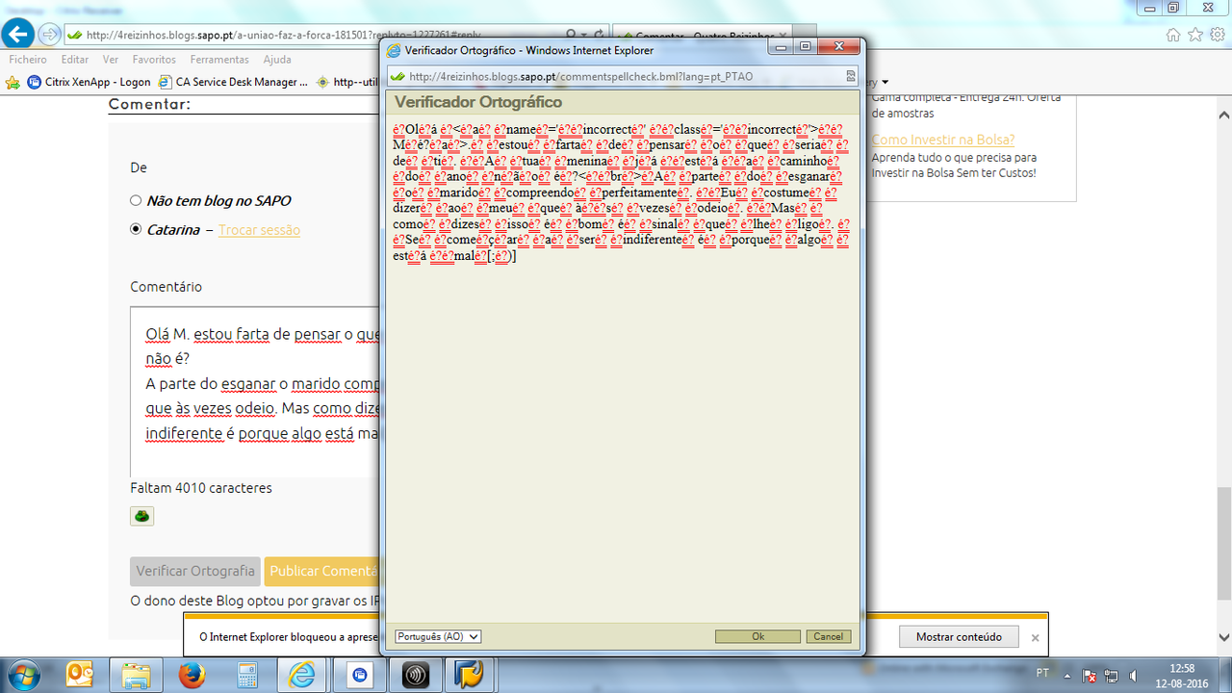This screenshot has height=693, width=1232.
Task: Select the Catarina radio button
Action: point(136,230)
